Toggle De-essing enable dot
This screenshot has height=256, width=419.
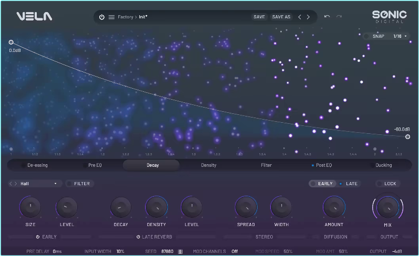tap(23, 165)
